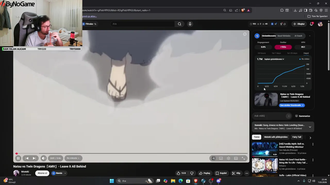The image size is (330, 185).
Task: Expand the 'Sonraki' mix playlist panel
Action: (x=310, y=127)
